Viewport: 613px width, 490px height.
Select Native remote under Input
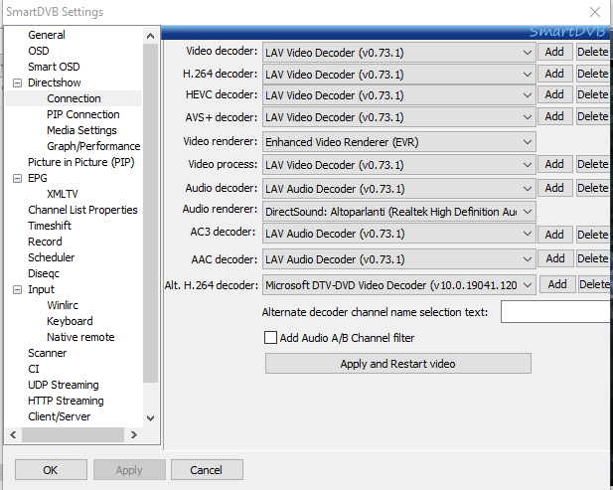tap(80, 337)
